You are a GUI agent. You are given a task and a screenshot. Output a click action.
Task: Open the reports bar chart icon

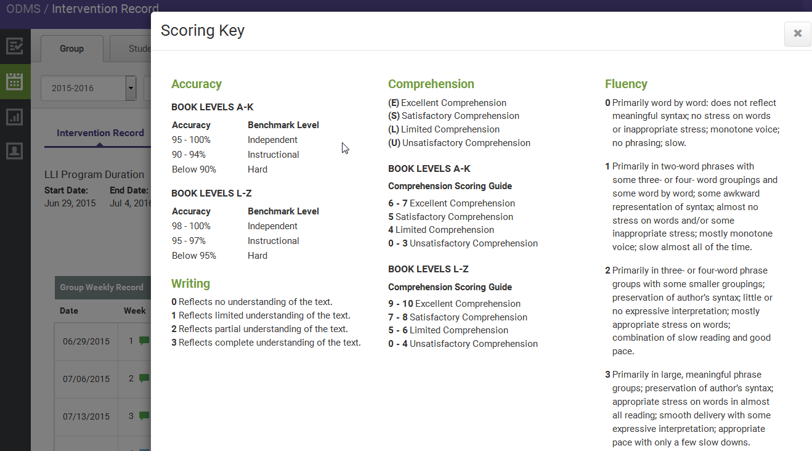pyautogui.click(x=15, y=116)
